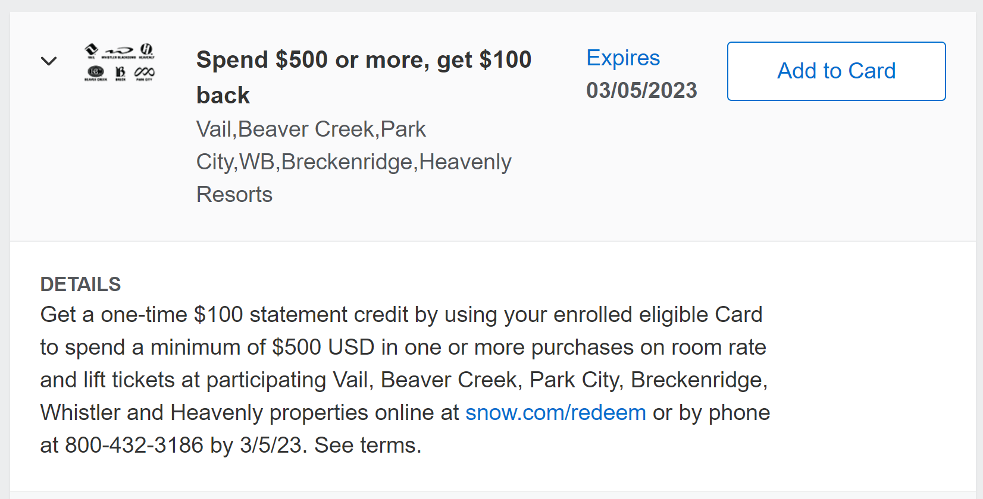Click the Heavenly resort logo
983x499 pixels.
[x=146, y=51]
